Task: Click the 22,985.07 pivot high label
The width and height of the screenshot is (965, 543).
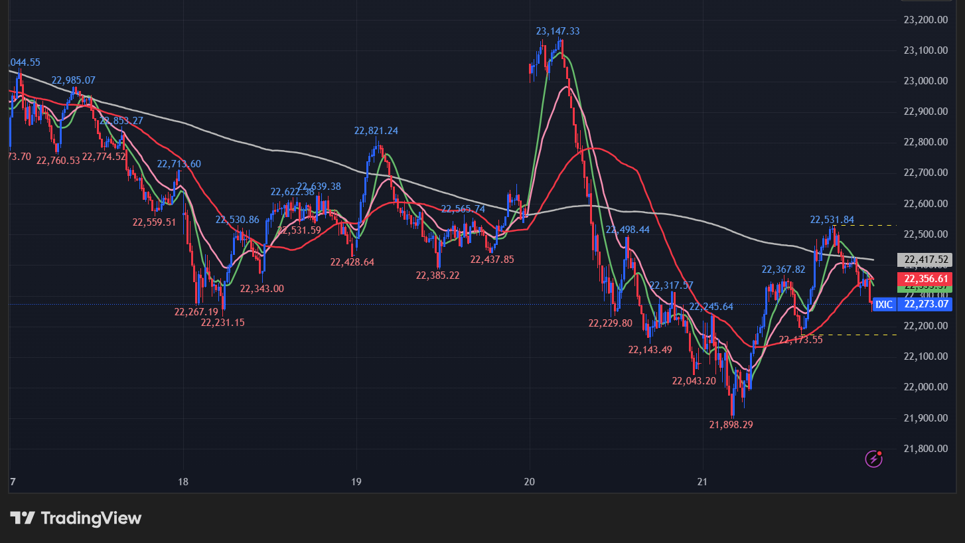Action: pyautogui.click(x=74, y=80)
